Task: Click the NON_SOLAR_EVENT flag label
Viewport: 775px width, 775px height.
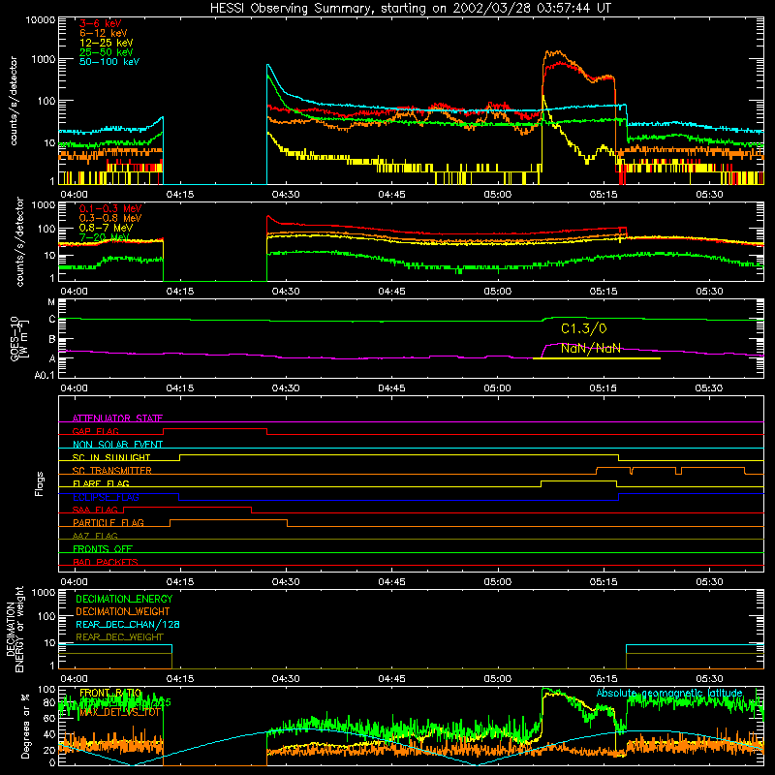Action: point(117,445)
